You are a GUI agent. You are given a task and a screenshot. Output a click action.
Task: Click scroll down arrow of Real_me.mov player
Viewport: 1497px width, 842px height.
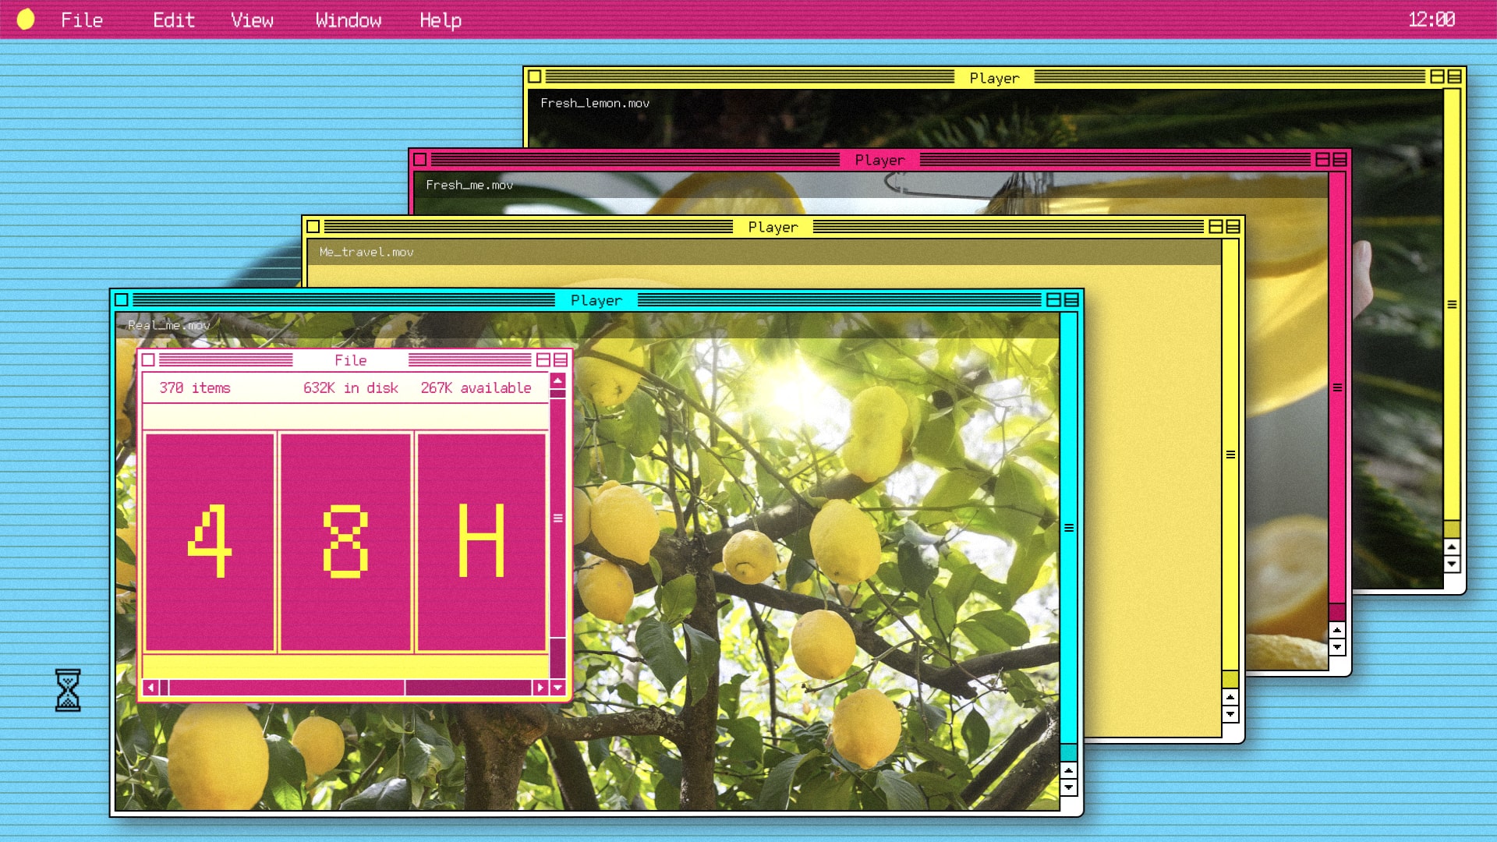click(x=1068, y=787)
